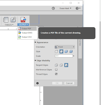Open the Table tool in the Tables group
The image size is (101, 105).
[x=6, y=20]
